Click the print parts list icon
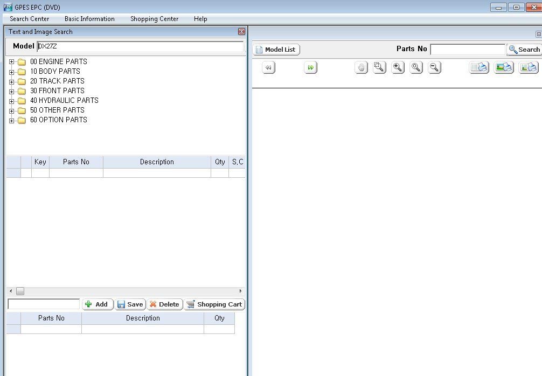Viewport: 542px width, 376px height. coord(479,67)
